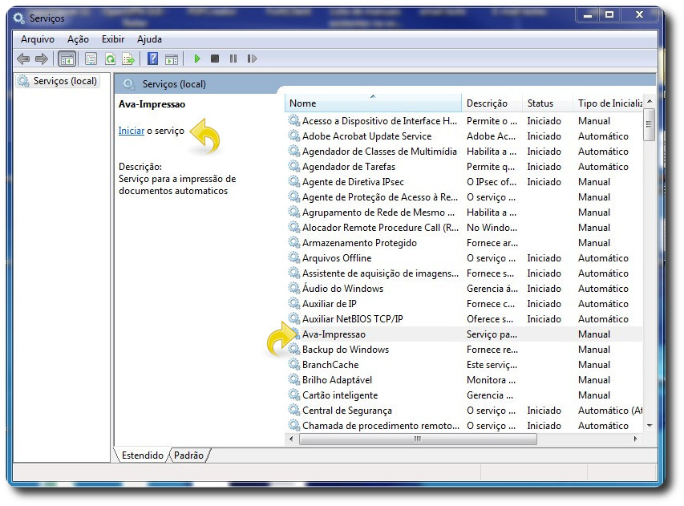Screen dimensions: 684x506
Task: Select the Ava-Impressao service row
Action: click(464, 334)
